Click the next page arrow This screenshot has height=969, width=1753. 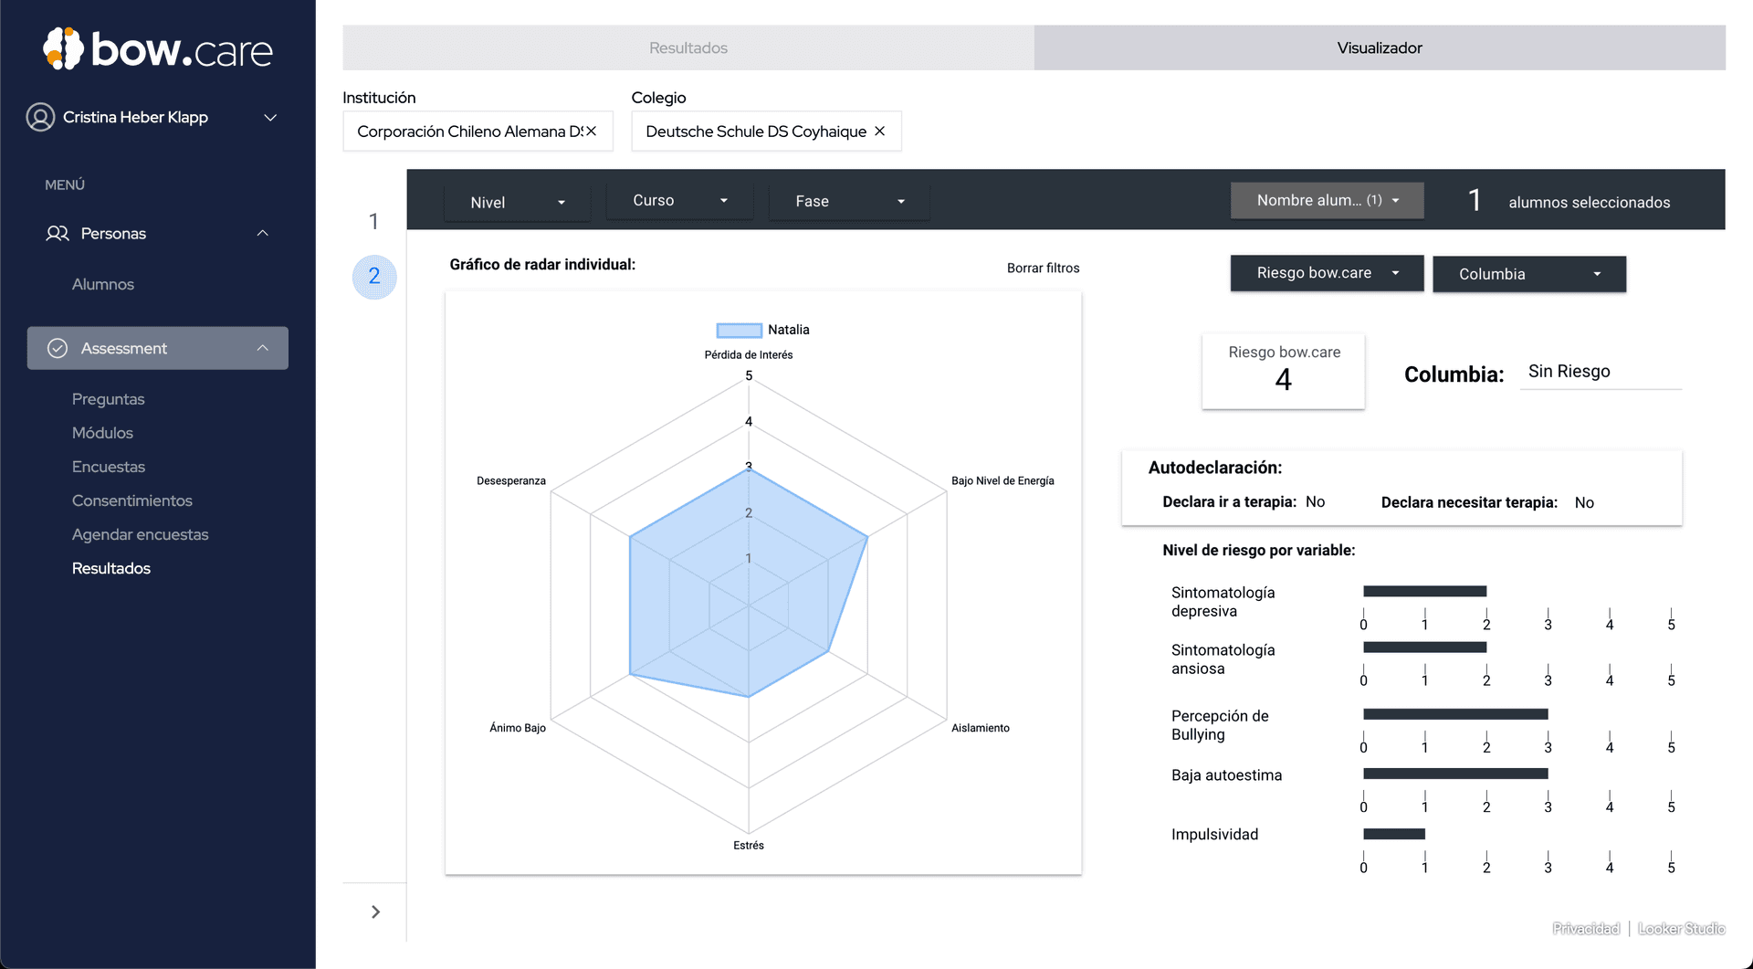tap(374, 911)
